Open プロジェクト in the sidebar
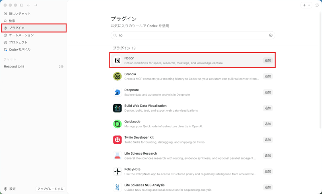This screenshot has width=322, height=194. 34,42
